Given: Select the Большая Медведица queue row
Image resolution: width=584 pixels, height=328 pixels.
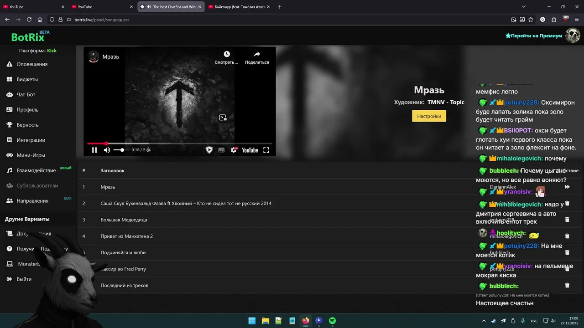Looking at the screenshot, I should coord(329,220).
